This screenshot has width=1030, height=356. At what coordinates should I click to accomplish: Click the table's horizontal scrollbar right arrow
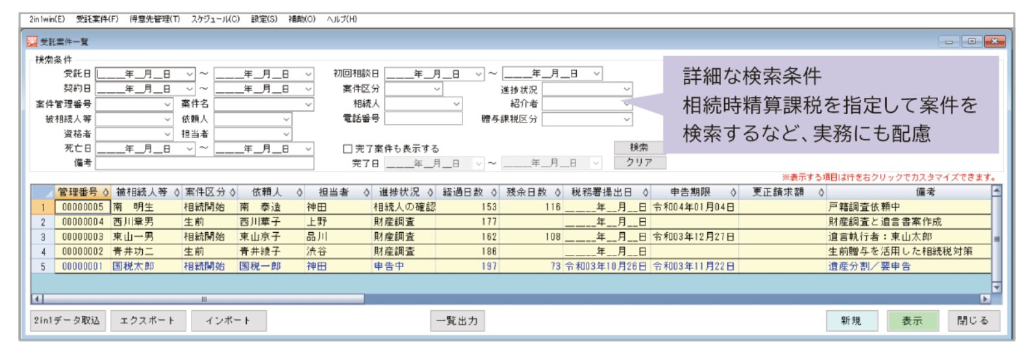[x=985, y=299]
